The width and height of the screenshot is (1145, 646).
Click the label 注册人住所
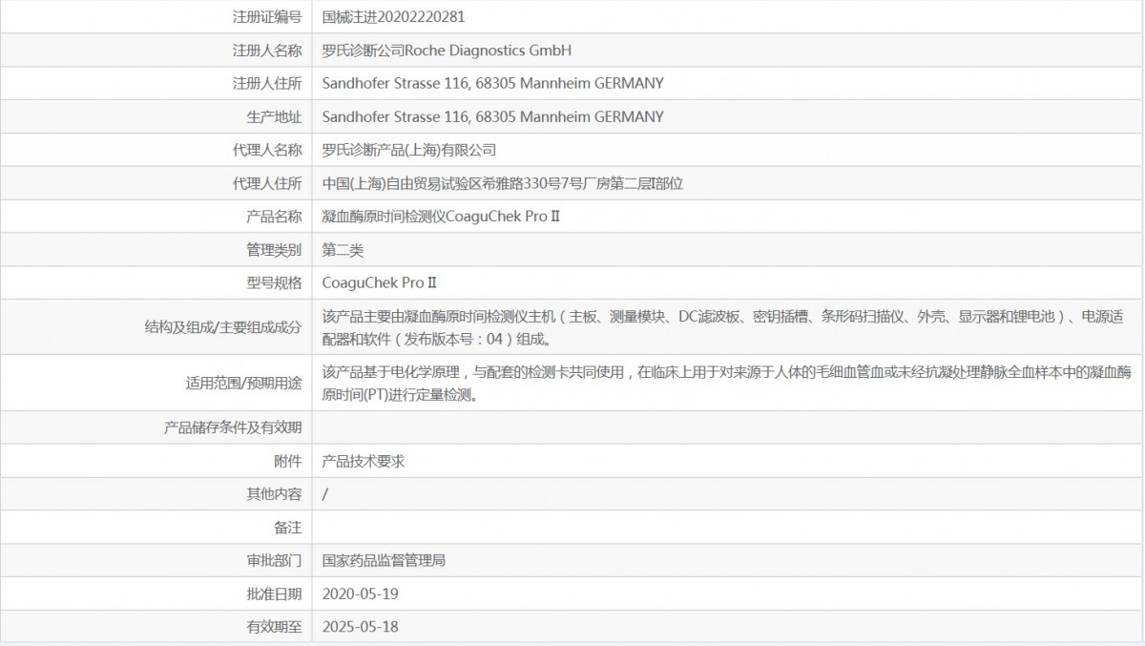267,83
